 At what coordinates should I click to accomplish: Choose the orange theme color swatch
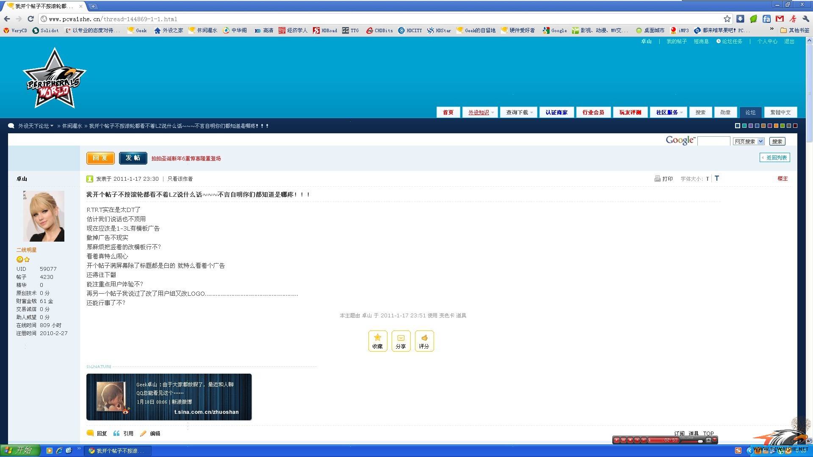pyautogui.click(x=776, y=126)
